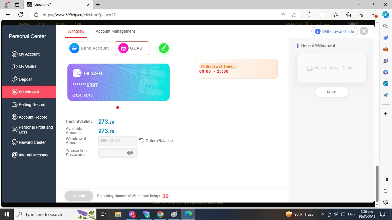Screen dimensions: 392x220
Task: Open Collections icon in toolbar
Action: pos(348,15)
